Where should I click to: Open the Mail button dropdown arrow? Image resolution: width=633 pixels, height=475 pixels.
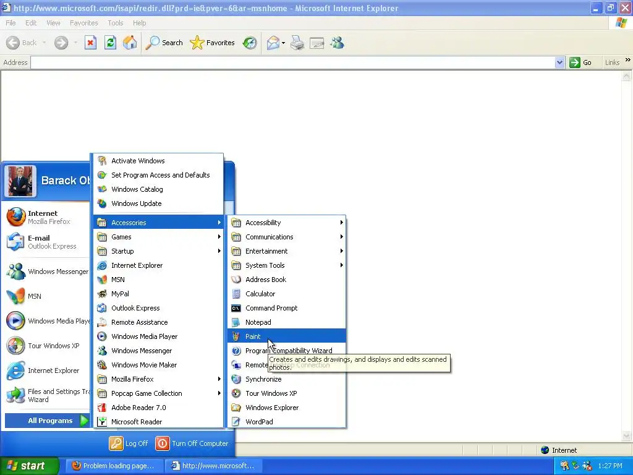(x=283, y=43)
